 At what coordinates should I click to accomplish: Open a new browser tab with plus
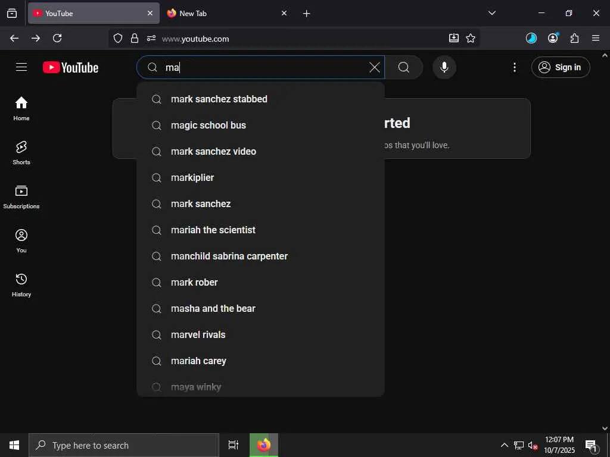pos(307,14)
